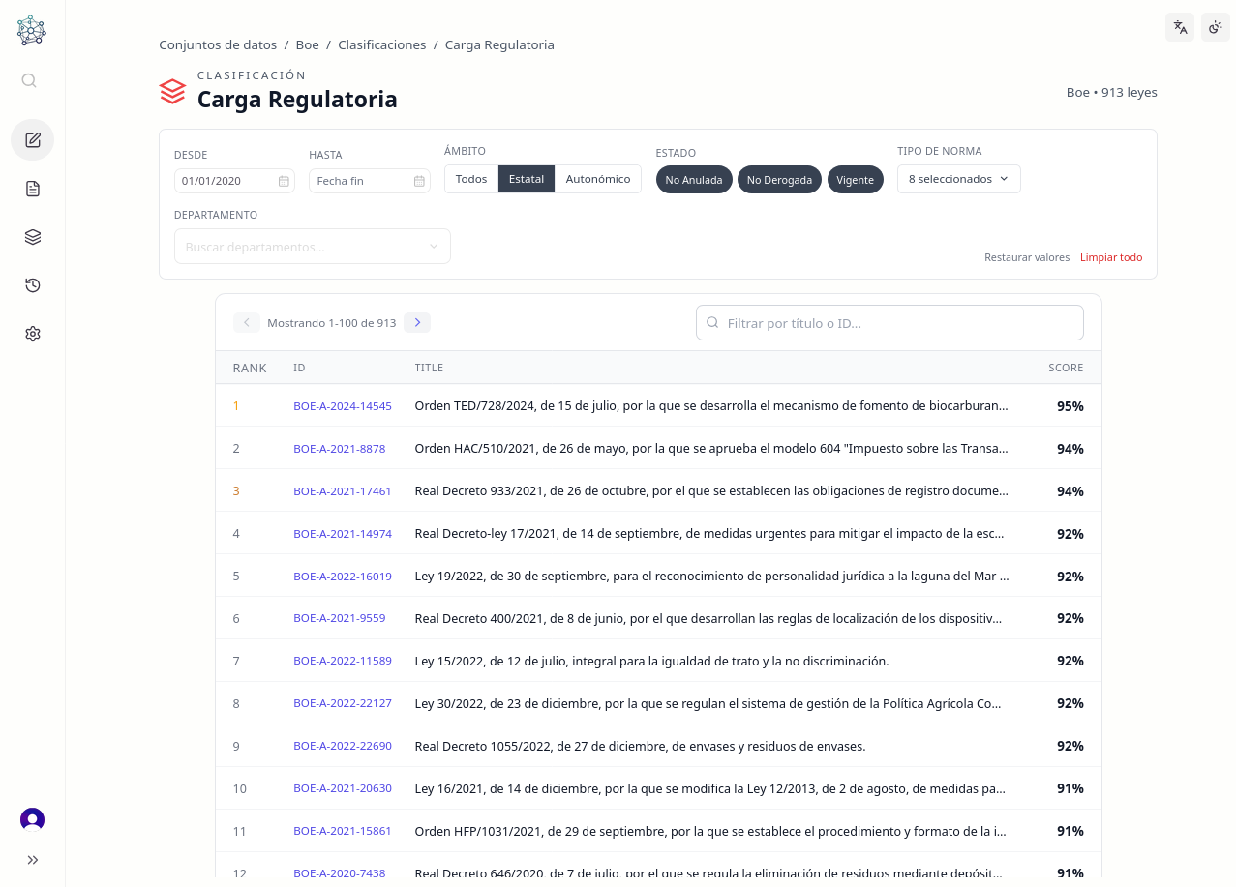The image size is (1236, 887).
Task: Click the language translate icon
Action: click(1180, 27)
